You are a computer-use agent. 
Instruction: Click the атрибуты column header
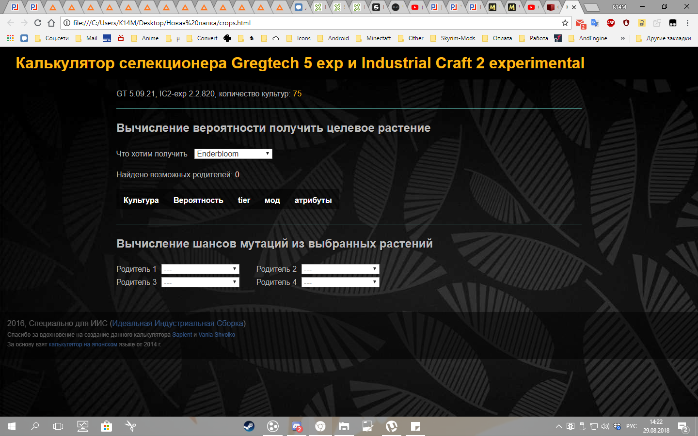(313, 200)
